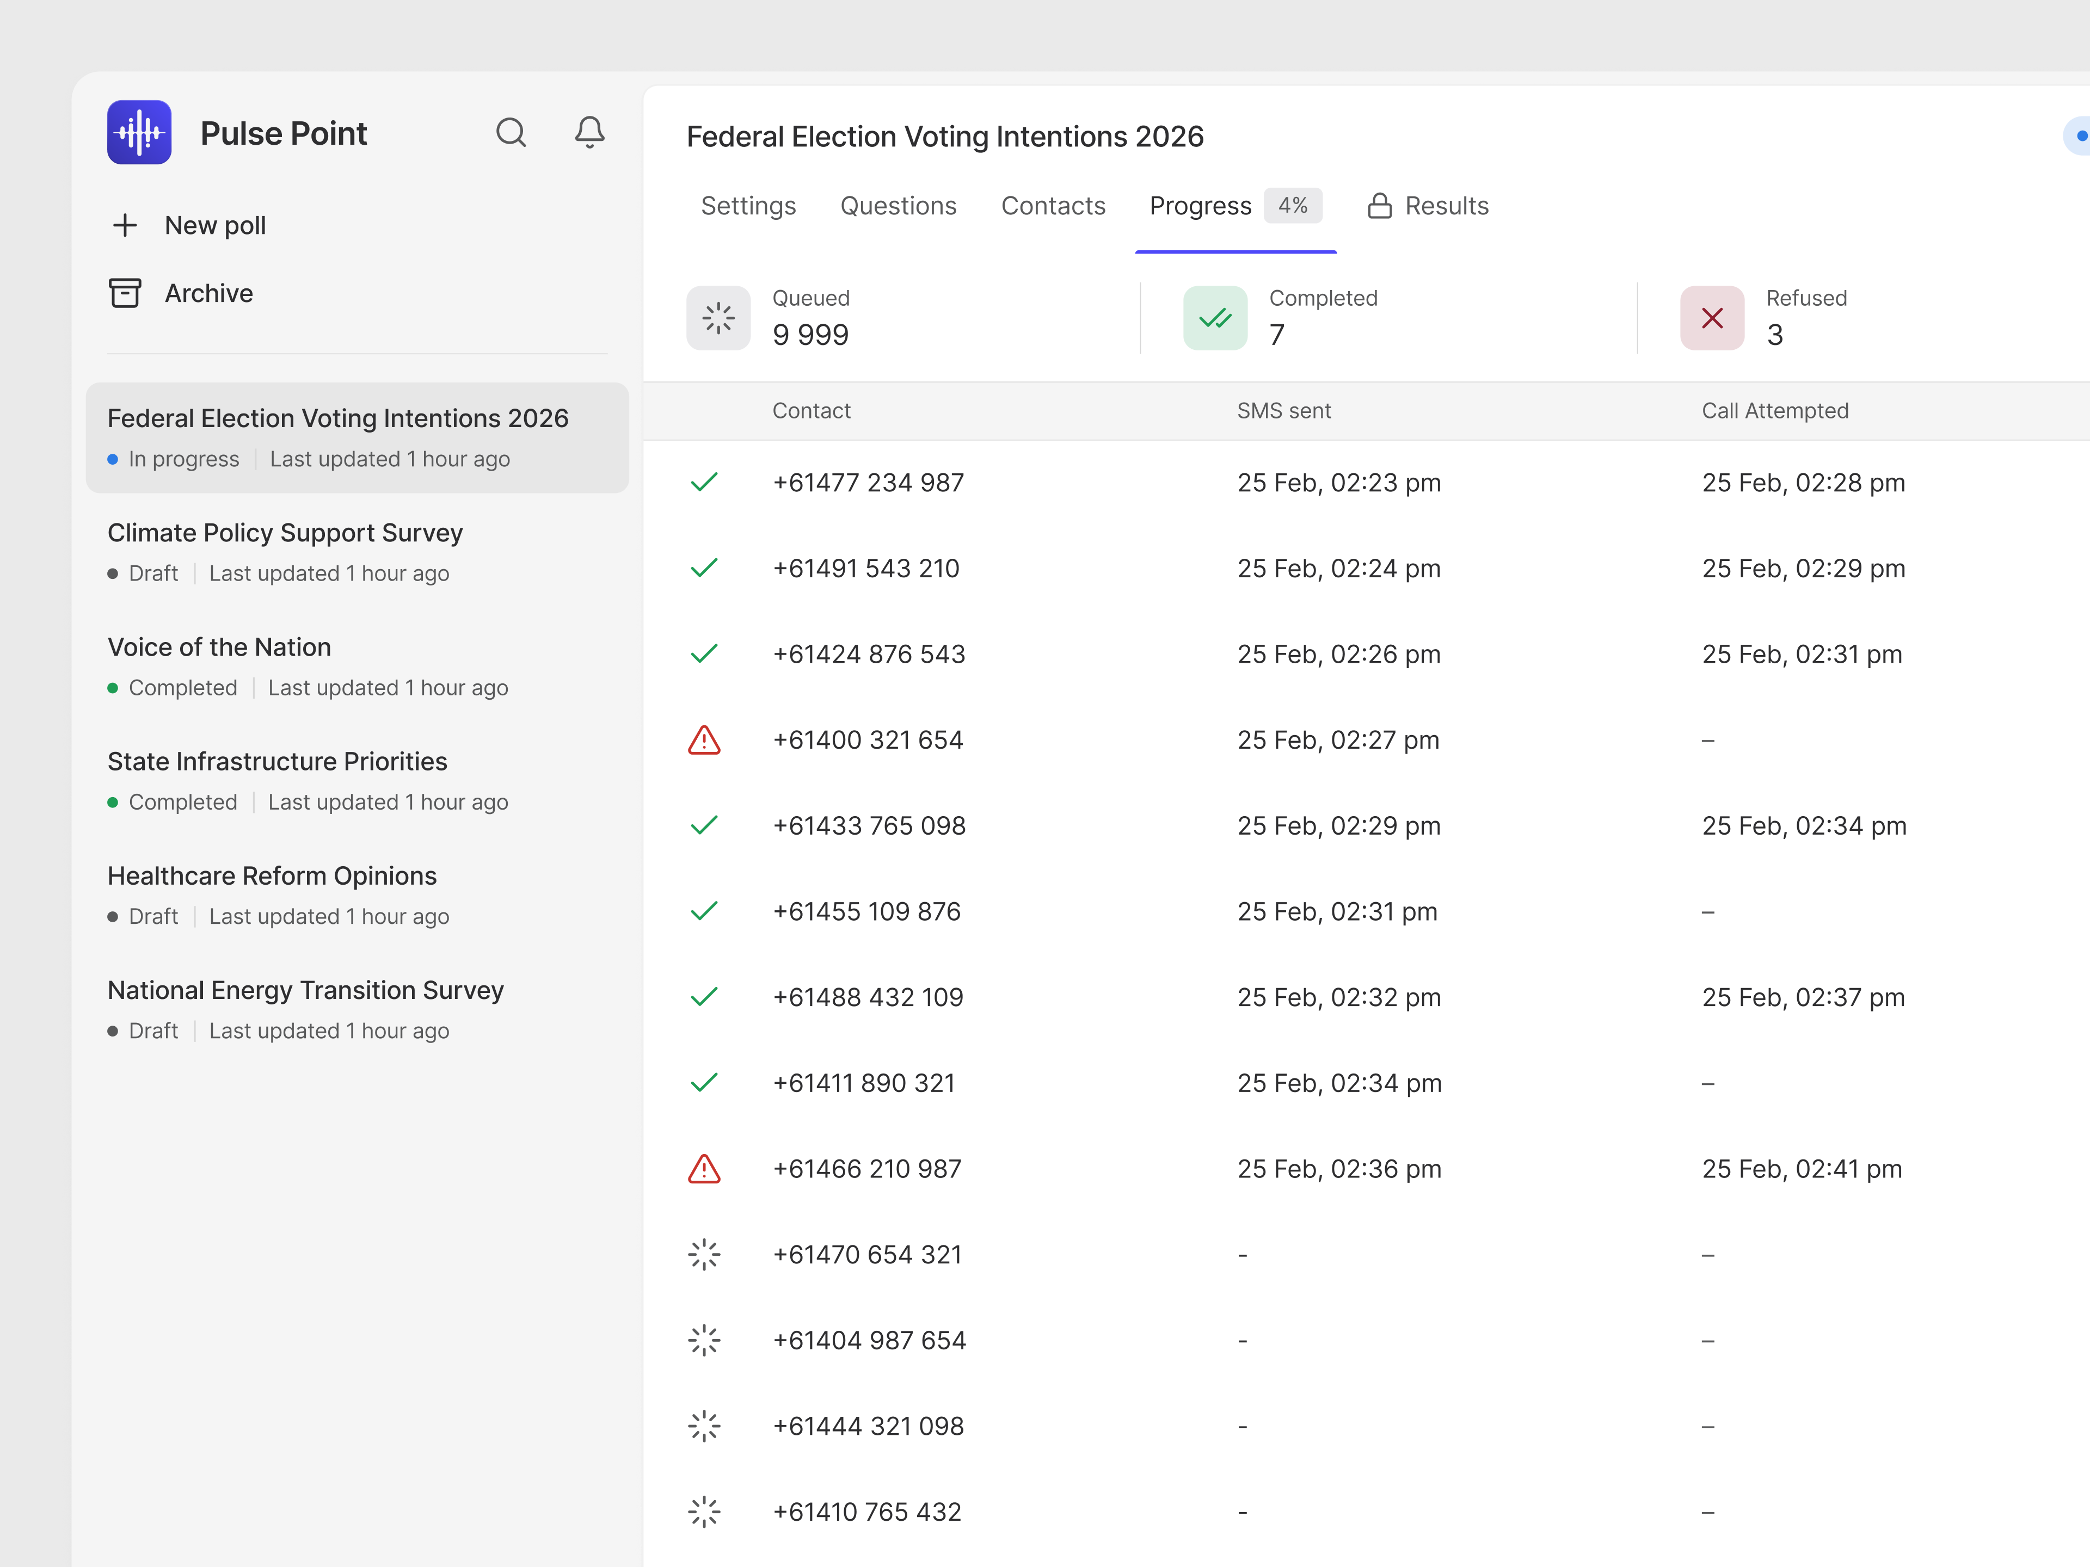The width and height of the screenshot is (2090, 1567).
Task: Open the search icon in sidebar
Action: 511,132
